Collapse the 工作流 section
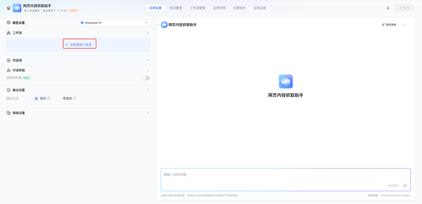Image resolution: width=422 pixels, height=204 pixels. tap(148, 33)
